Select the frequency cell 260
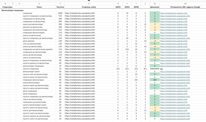The width and height of the screenshot is (206, 122). [x=60, y=27]
